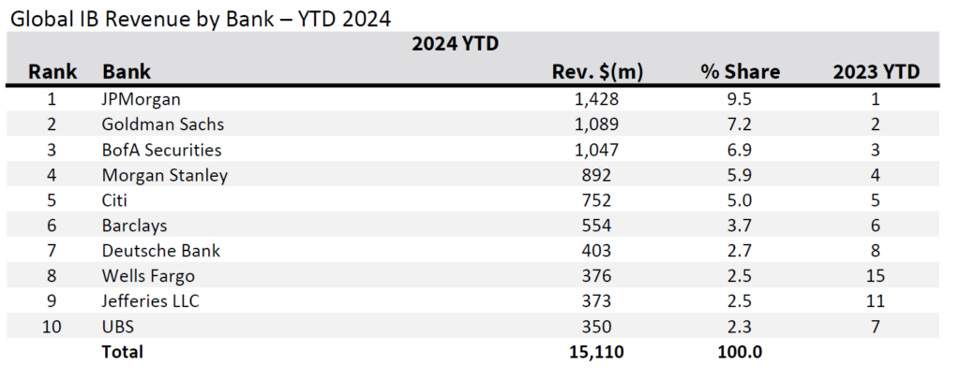The height and width of the screenshot is (380, 960).
Task: Select the "Deutsche Bank" name cell
Action: (x=161, y=251)
